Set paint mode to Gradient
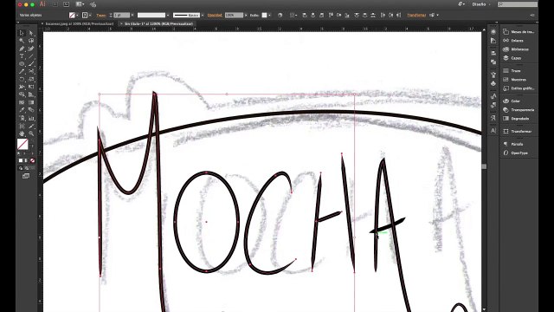Image resolution: width=554 pixels, height=312 pixels. [26, 160]
